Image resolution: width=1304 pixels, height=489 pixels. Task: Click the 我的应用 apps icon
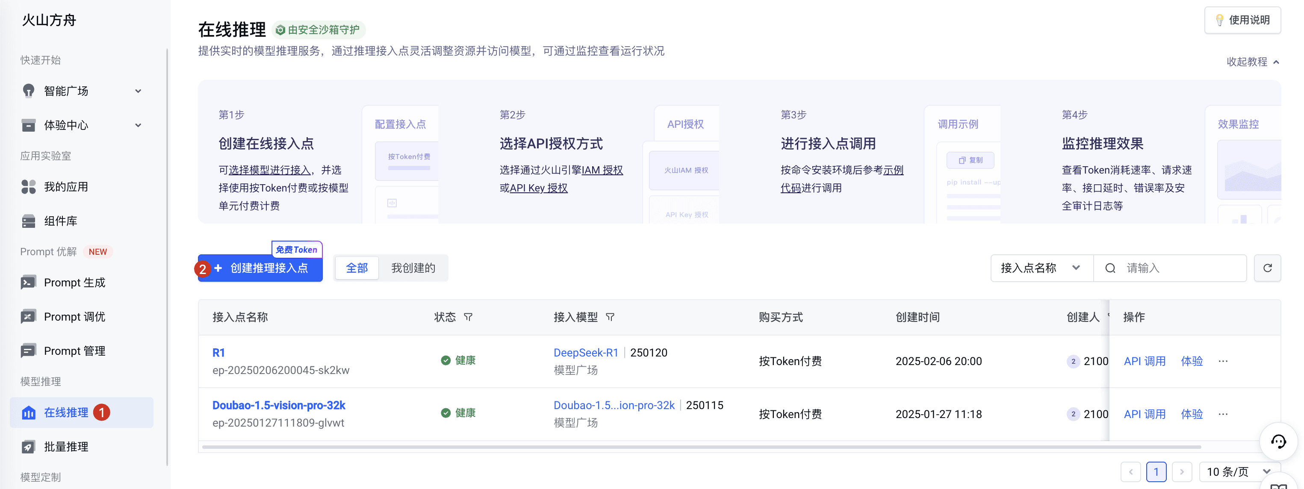click(x=28, y=187)
